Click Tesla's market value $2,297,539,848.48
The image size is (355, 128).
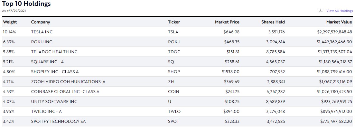click(x=335, y=32)
